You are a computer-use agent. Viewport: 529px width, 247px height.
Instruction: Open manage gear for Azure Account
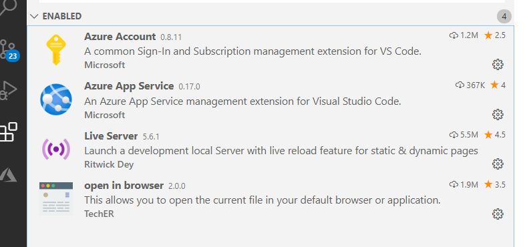(x=498, y=64)
